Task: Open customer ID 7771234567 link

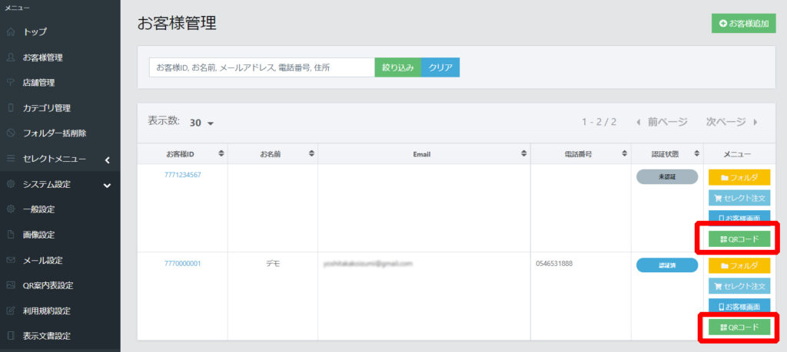Action: click(x=182, y=175)
